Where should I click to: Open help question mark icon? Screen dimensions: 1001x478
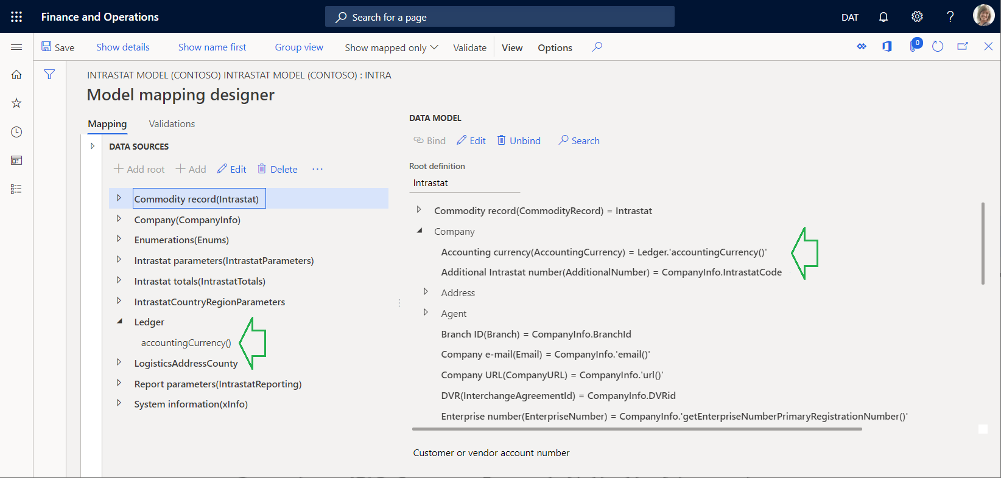[950, 16]
